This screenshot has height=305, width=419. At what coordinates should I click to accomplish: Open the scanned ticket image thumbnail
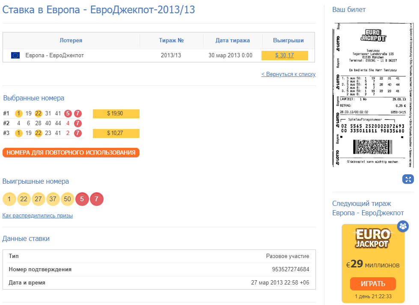pyautogui.click(x=373, y=95)
